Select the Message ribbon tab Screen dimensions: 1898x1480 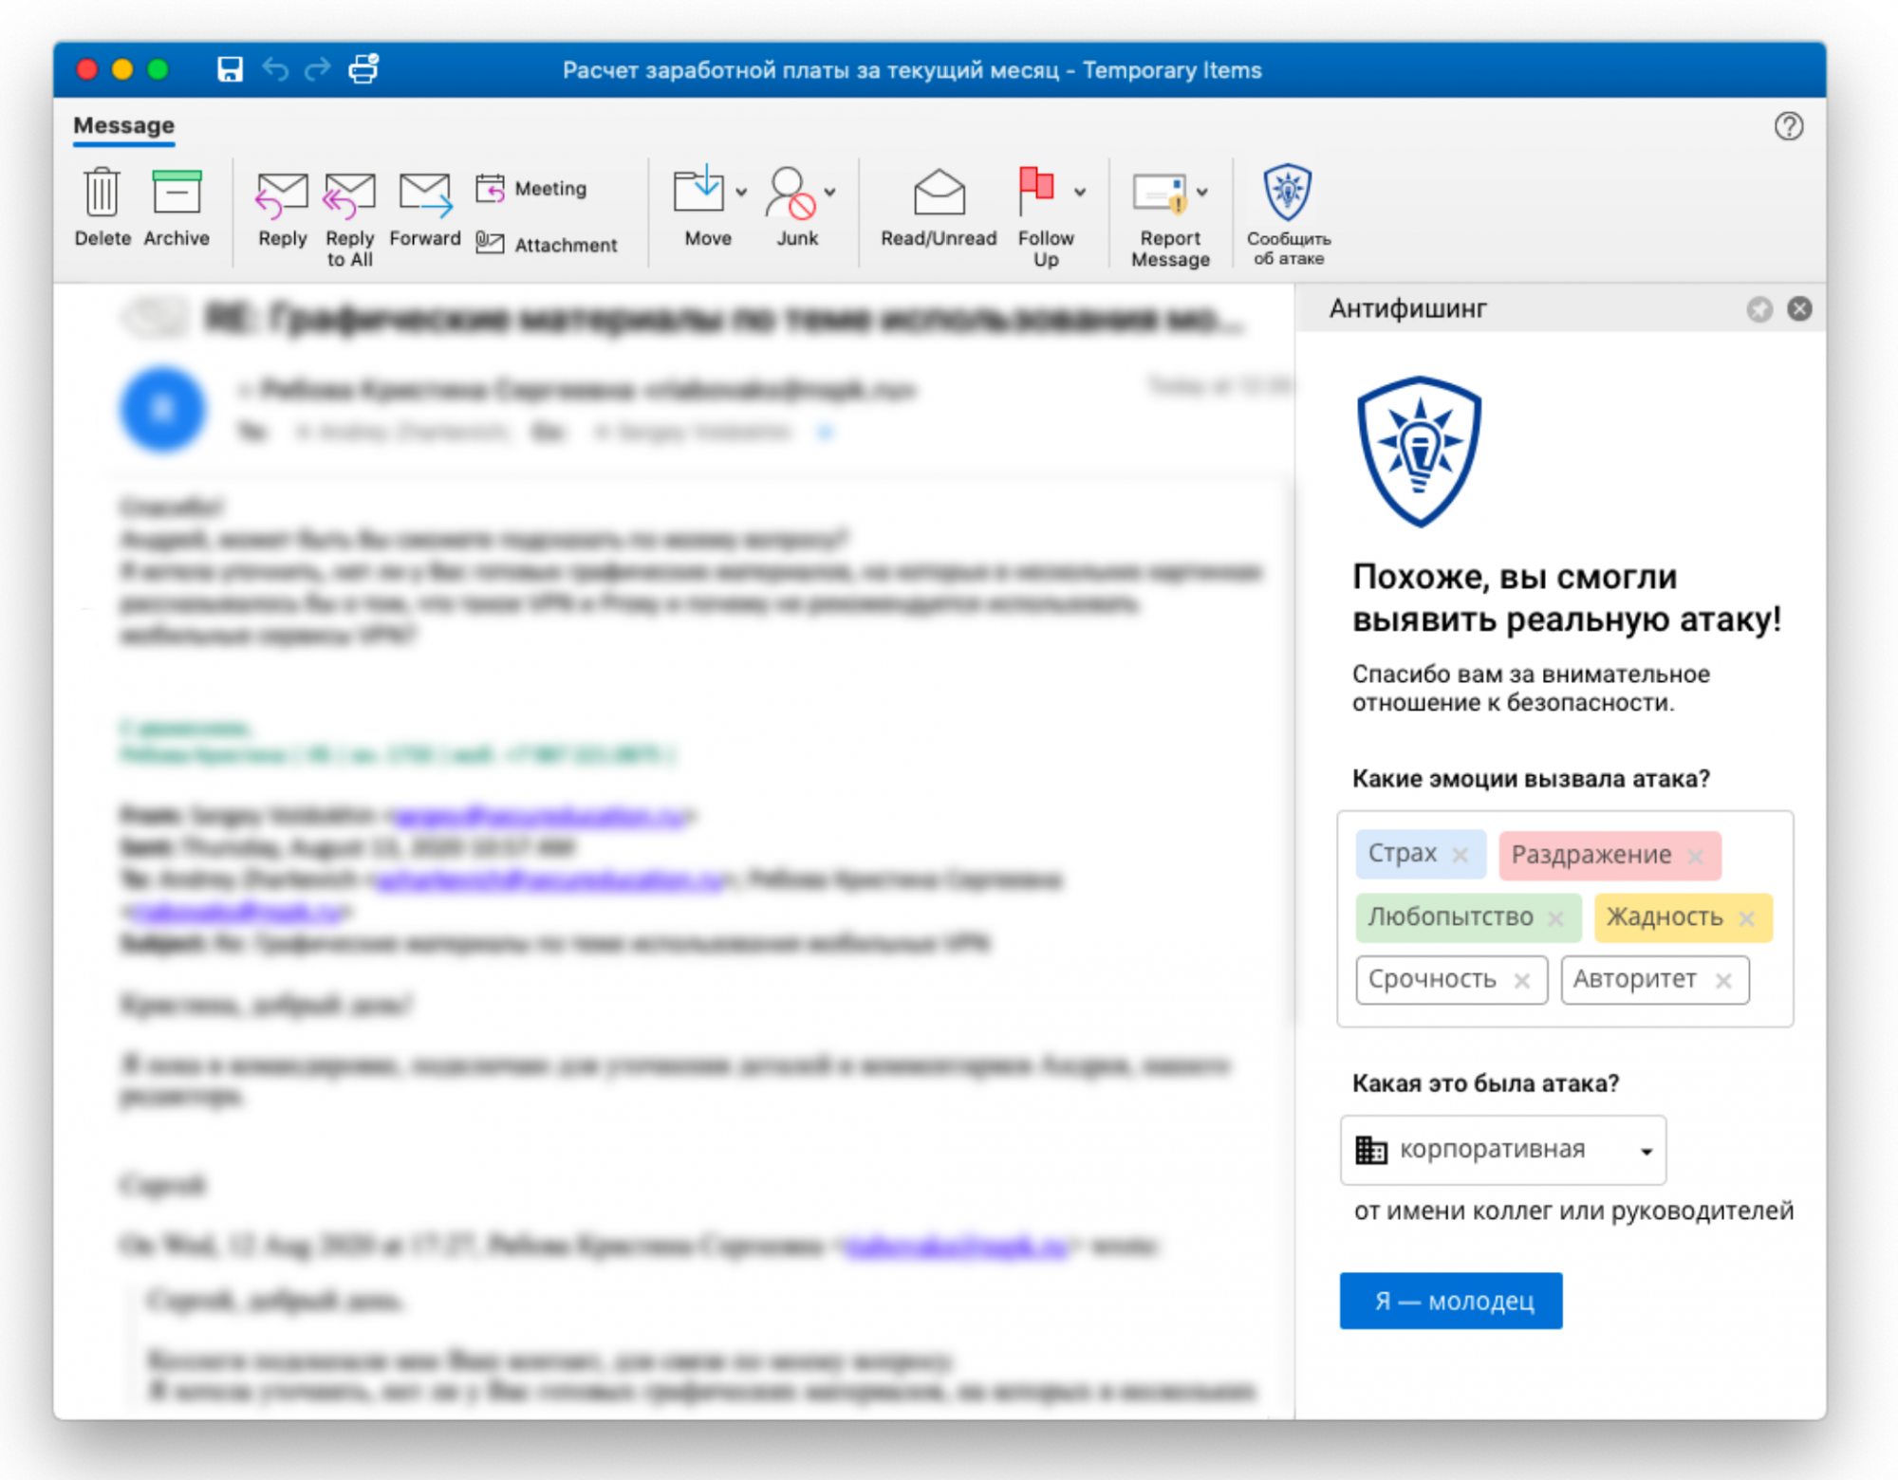tap(123, 125)
